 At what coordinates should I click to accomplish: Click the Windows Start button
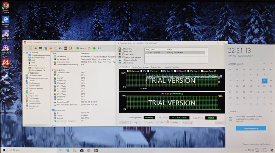(x=4, y=150)
